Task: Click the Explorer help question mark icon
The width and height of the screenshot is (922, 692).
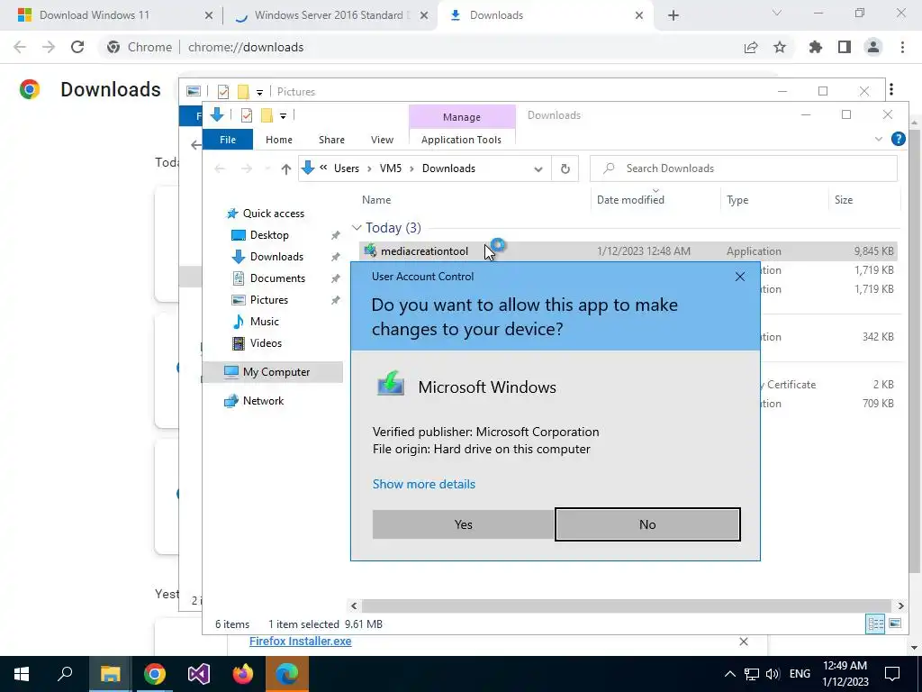Action: pyautogui.click(x=898, y=139)
